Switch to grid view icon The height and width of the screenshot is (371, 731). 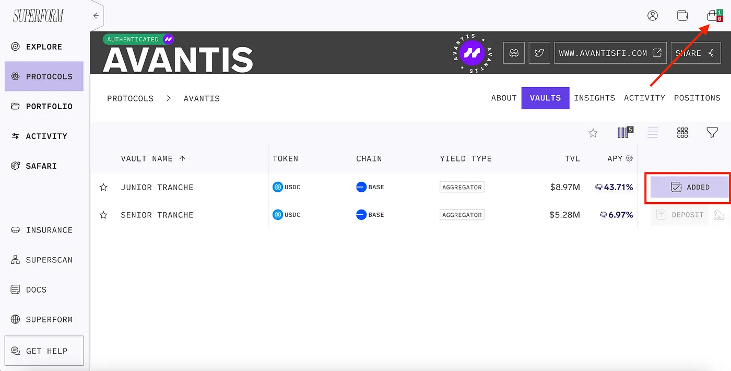click(682, 133)
